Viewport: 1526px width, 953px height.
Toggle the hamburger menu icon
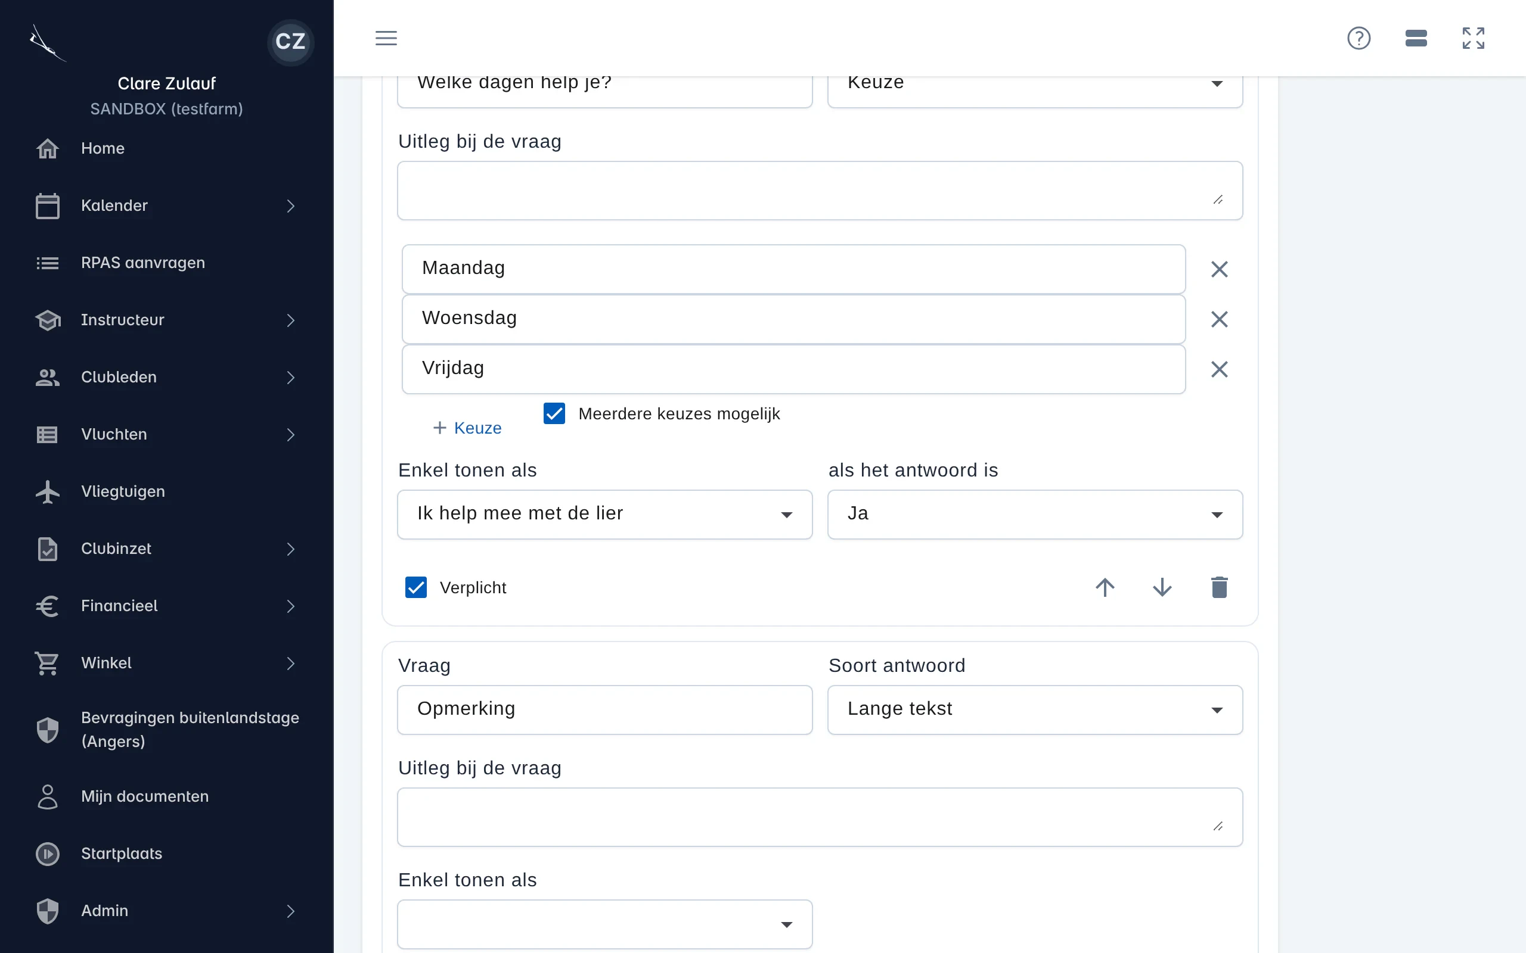(x=386, y=38)
